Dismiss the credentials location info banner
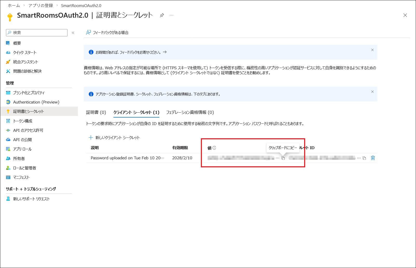 pos(372,92)
